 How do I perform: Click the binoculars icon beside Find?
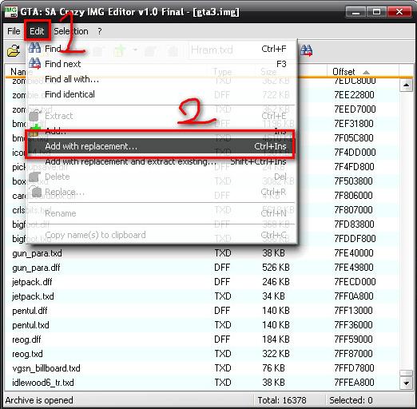click(35, 48)
